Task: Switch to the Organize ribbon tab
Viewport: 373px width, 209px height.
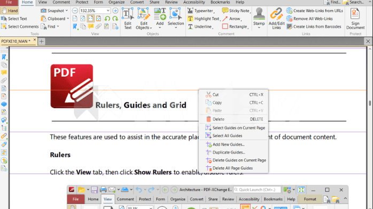Action: point(116,2)
